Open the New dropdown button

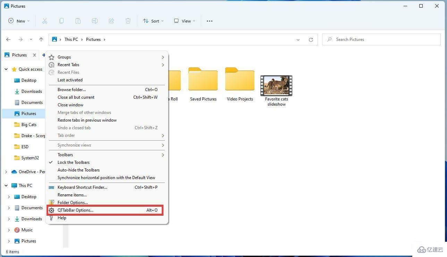[x=19, y=21]
